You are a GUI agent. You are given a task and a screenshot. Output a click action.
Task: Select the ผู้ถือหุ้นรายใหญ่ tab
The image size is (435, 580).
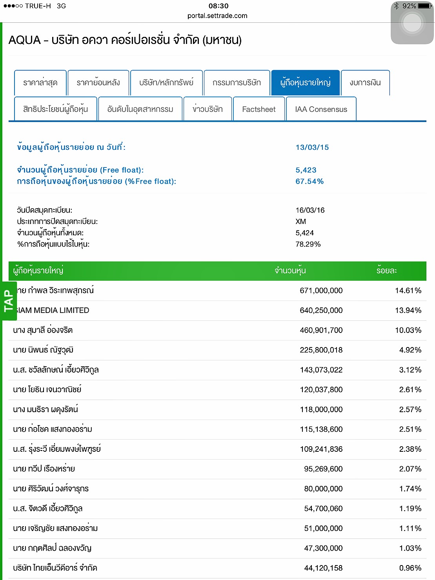coord(305,83)
